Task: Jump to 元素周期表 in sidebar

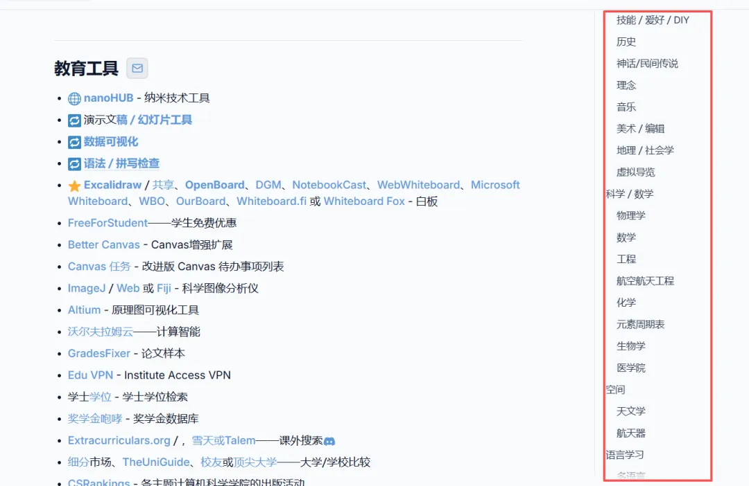Action: 640,324
